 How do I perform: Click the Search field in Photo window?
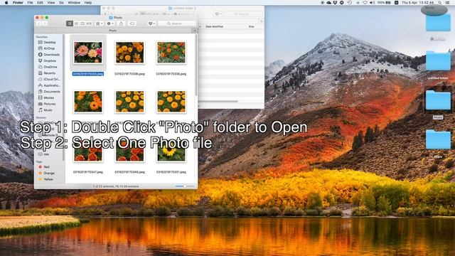[x=177, y=23]
